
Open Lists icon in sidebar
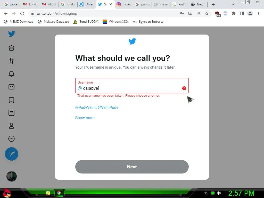coord(11,113)
